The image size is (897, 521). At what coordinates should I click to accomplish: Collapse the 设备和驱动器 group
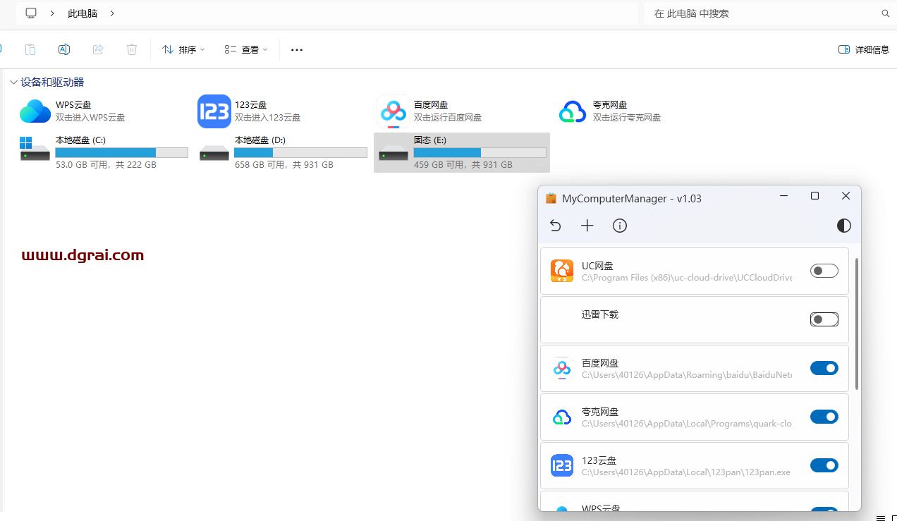click(14, 82)
